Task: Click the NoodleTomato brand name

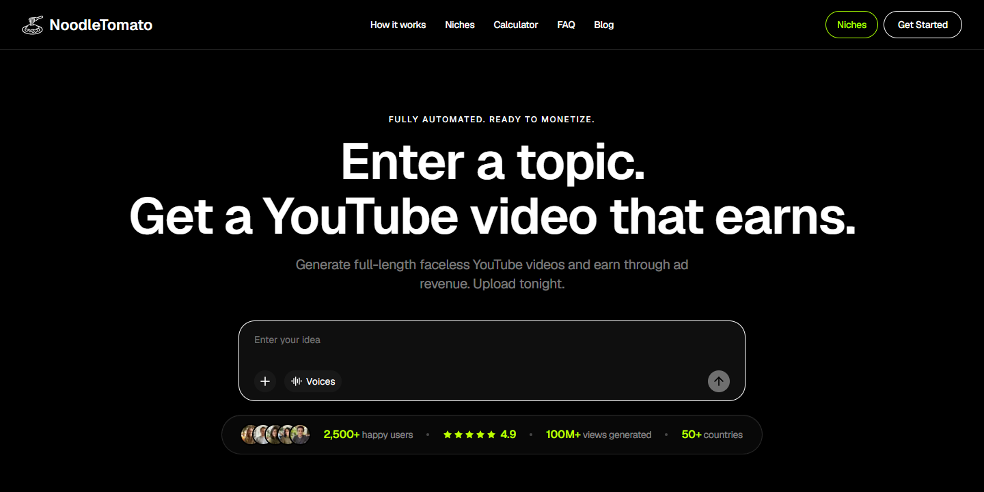Action: coord(101,25)
